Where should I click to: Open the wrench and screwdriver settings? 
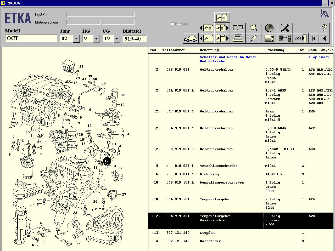tap(285, 28)
